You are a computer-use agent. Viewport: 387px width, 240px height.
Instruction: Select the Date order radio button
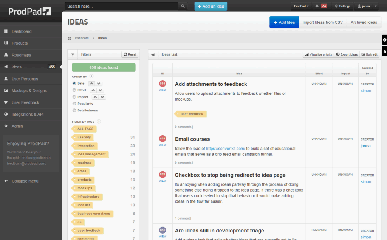coord(74,84)
